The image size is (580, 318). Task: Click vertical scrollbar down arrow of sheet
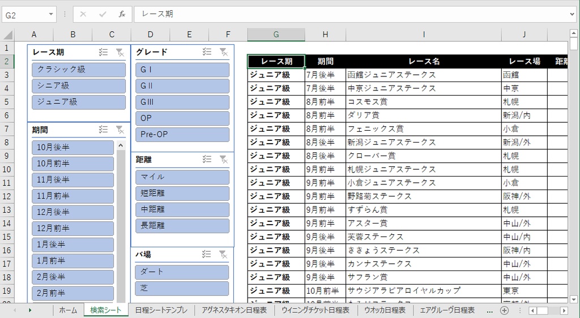574,299
